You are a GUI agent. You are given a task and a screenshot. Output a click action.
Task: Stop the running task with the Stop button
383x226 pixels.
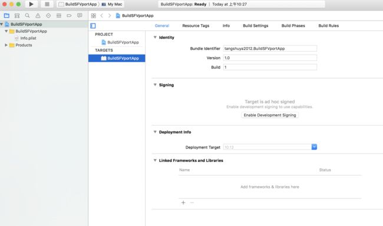(47, 4)
